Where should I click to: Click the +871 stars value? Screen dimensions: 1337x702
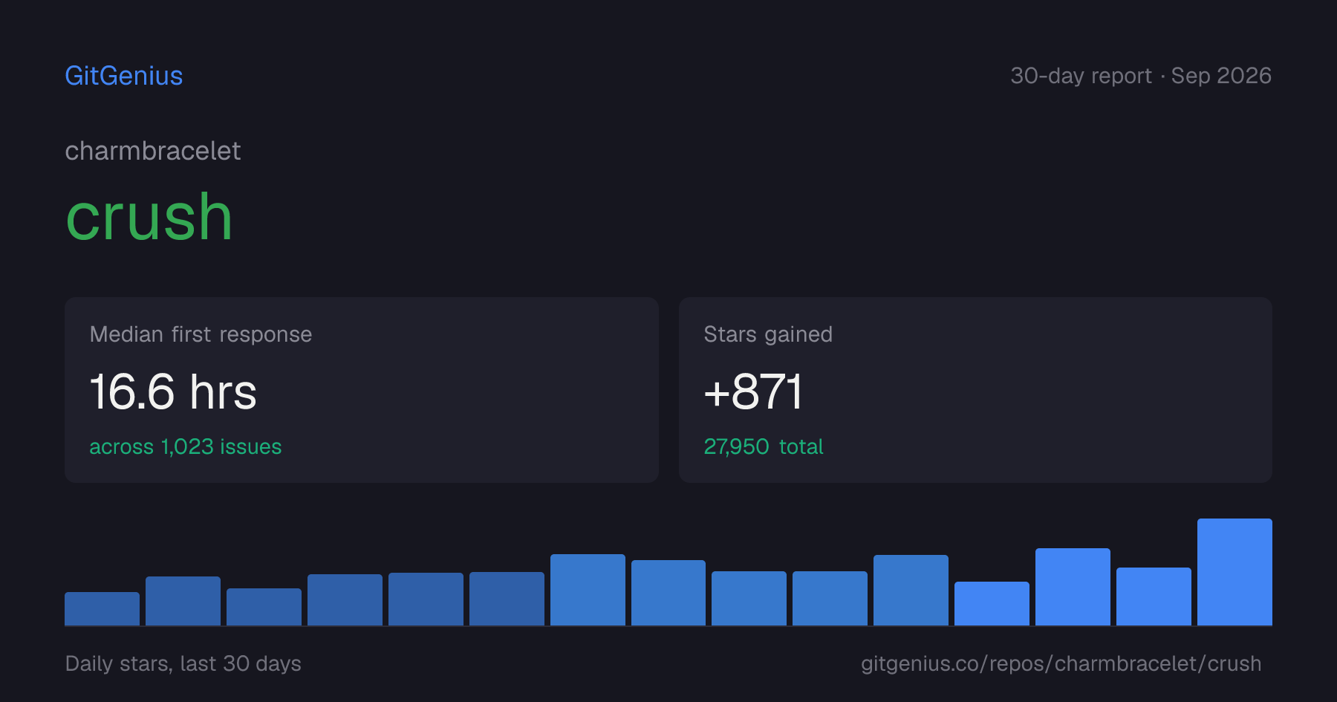(x=753, y=391)
